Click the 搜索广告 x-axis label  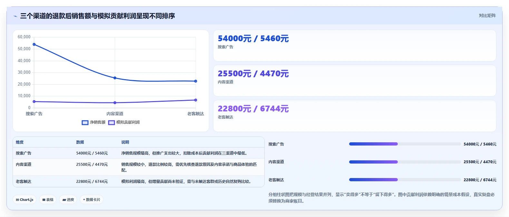[34, 114]
